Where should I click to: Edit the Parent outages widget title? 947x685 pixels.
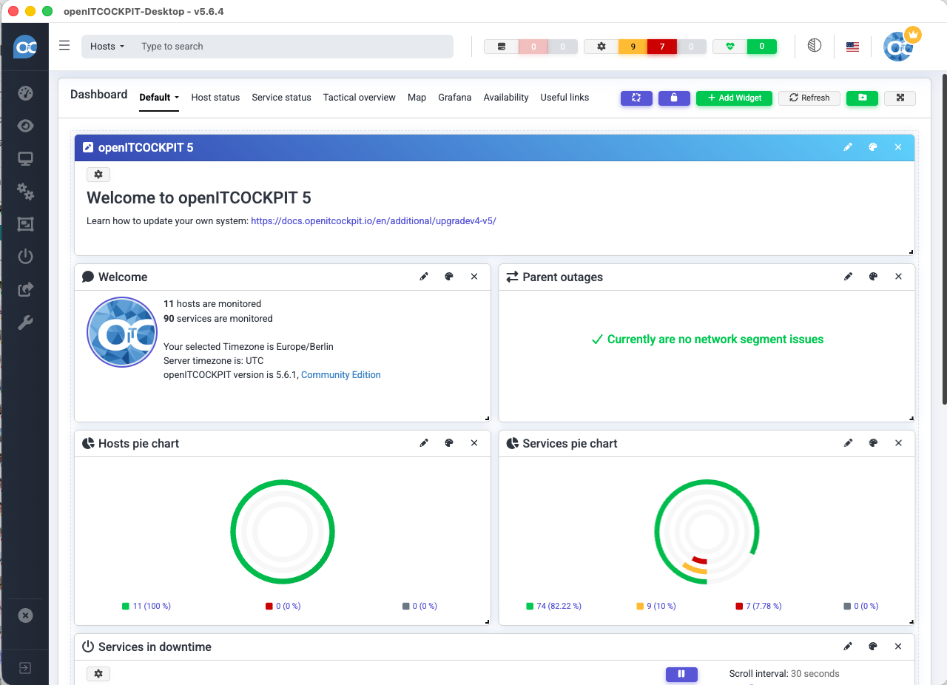click(x=848, y=277)
